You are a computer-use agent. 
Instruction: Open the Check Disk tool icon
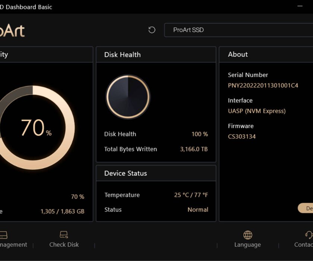pos(64,235)
